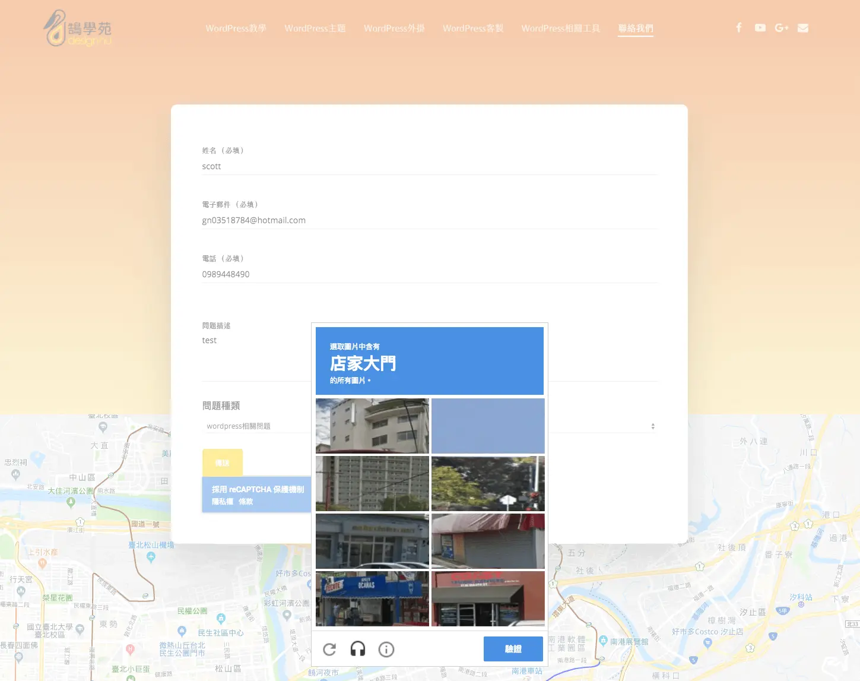Click the 榮星花園 map label
This screenshot has height=681, width=860.
point(58,598)
